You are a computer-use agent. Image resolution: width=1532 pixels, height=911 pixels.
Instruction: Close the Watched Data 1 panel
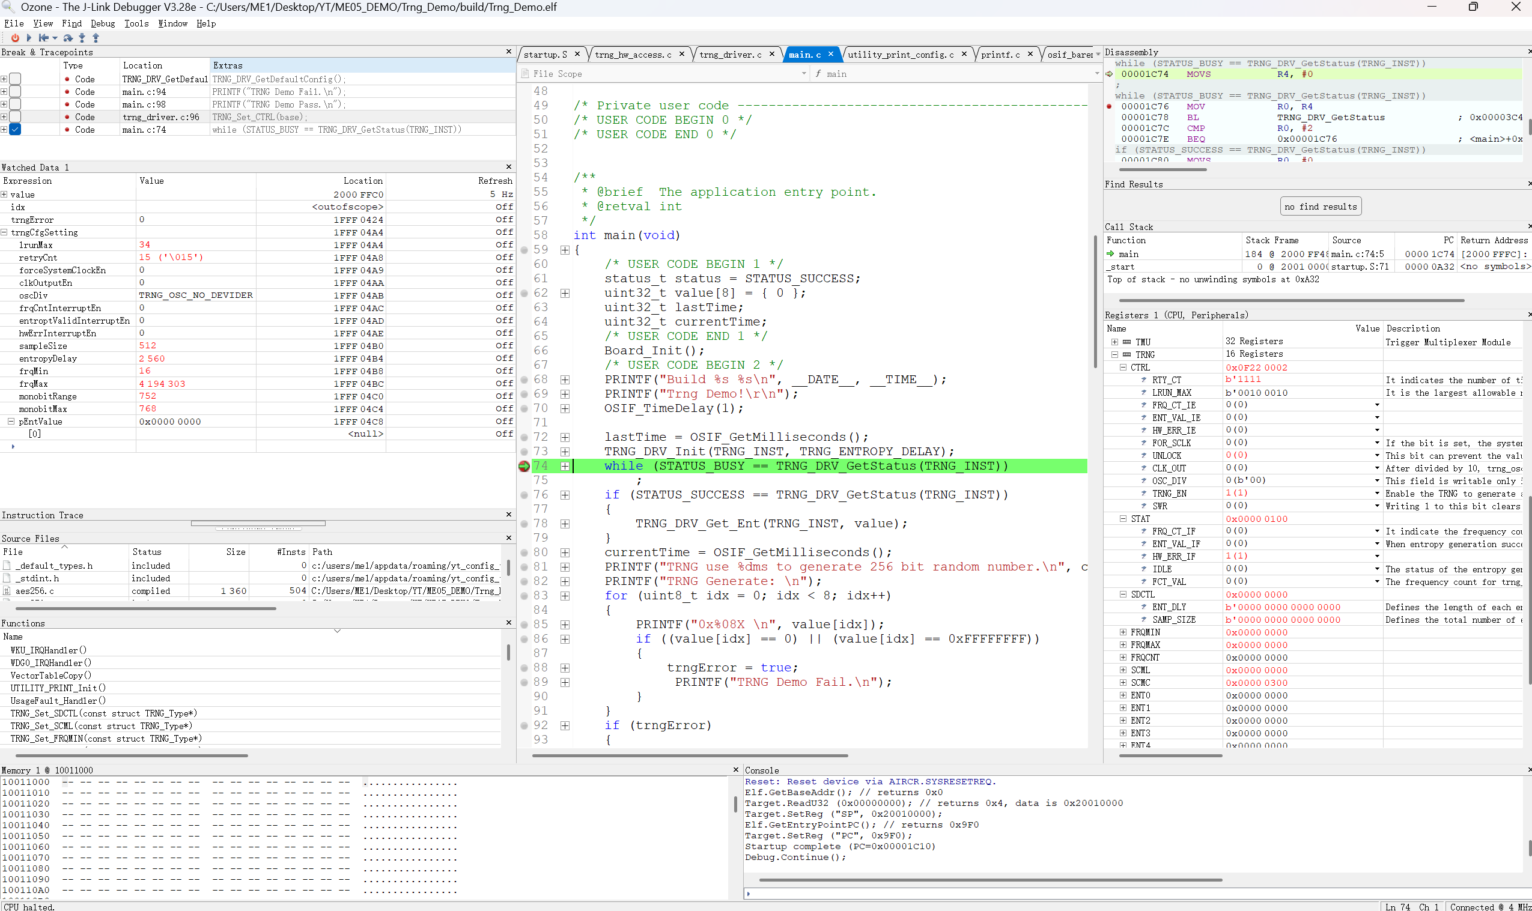point(508,167)
